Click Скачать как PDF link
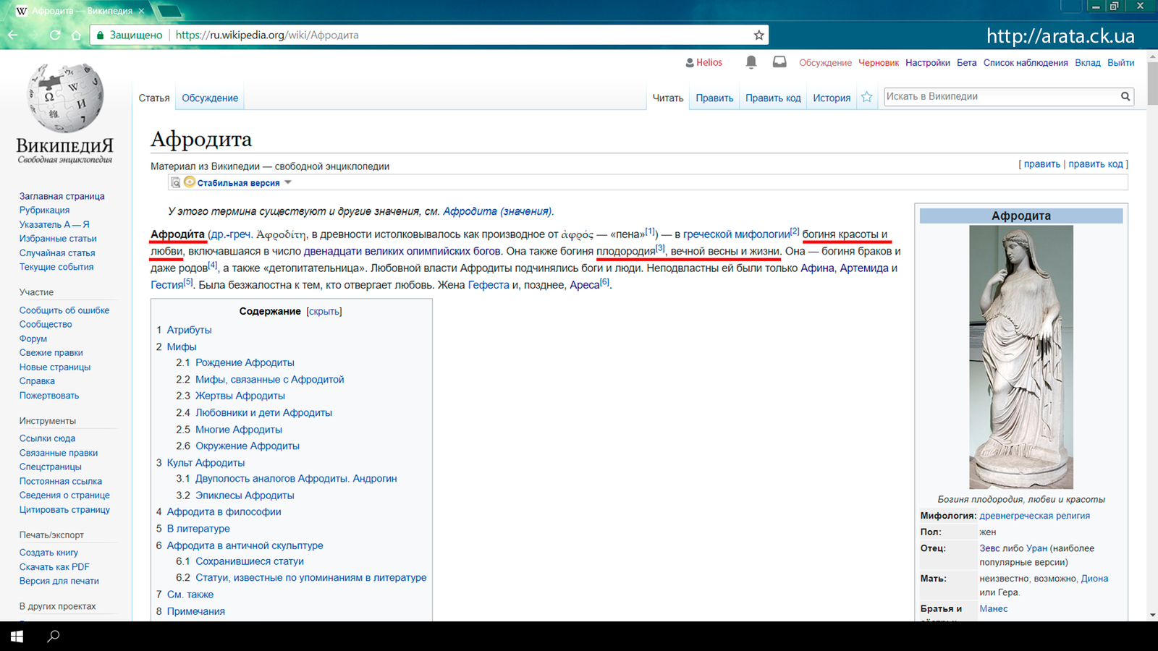The width and height of the screenshot is (1158, 651). (54, 566)
